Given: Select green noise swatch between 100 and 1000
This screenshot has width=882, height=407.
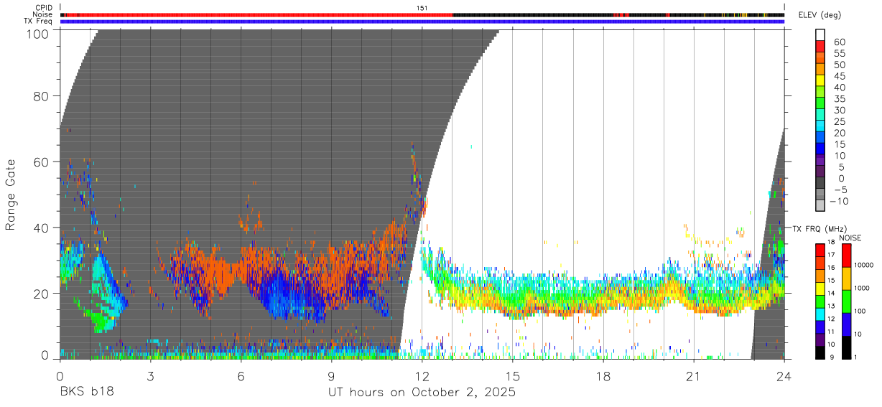Looking at the screenshot, I should click(x=847, y=301).
